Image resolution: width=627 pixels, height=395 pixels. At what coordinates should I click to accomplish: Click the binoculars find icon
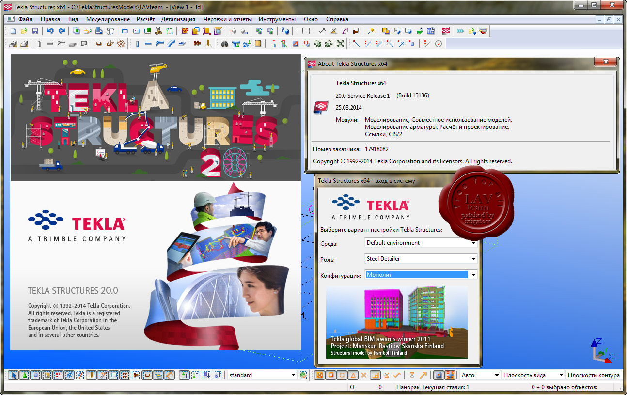[x=224, y=44]
